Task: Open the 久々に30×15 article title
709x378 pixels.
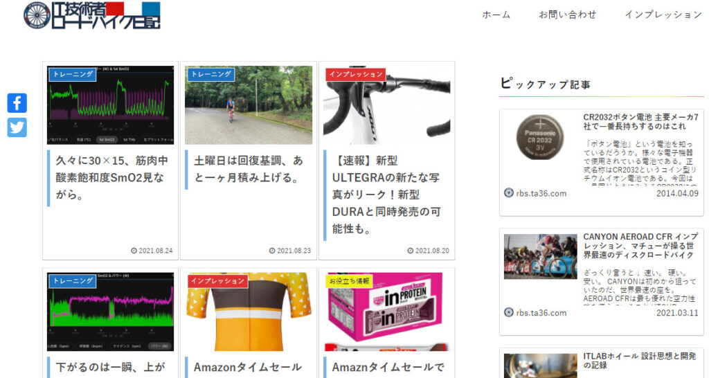Action: [x=111, y=178]
